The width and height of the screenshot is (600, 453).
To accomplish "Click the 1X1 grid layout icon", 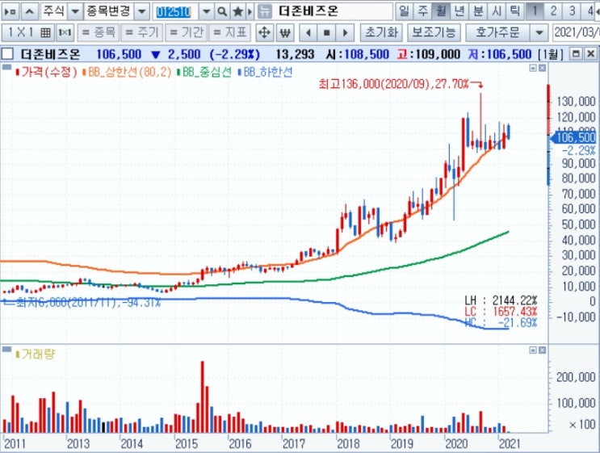I will (x=28, y=32).
